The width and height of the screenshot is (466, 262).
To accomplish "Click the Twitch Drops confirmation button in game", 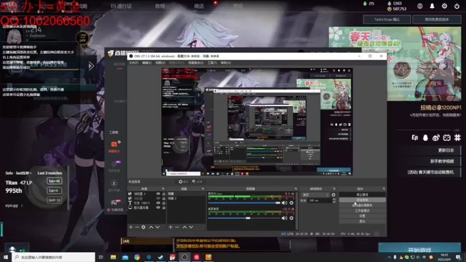I will pyautogui.click(x=387, y=20).
